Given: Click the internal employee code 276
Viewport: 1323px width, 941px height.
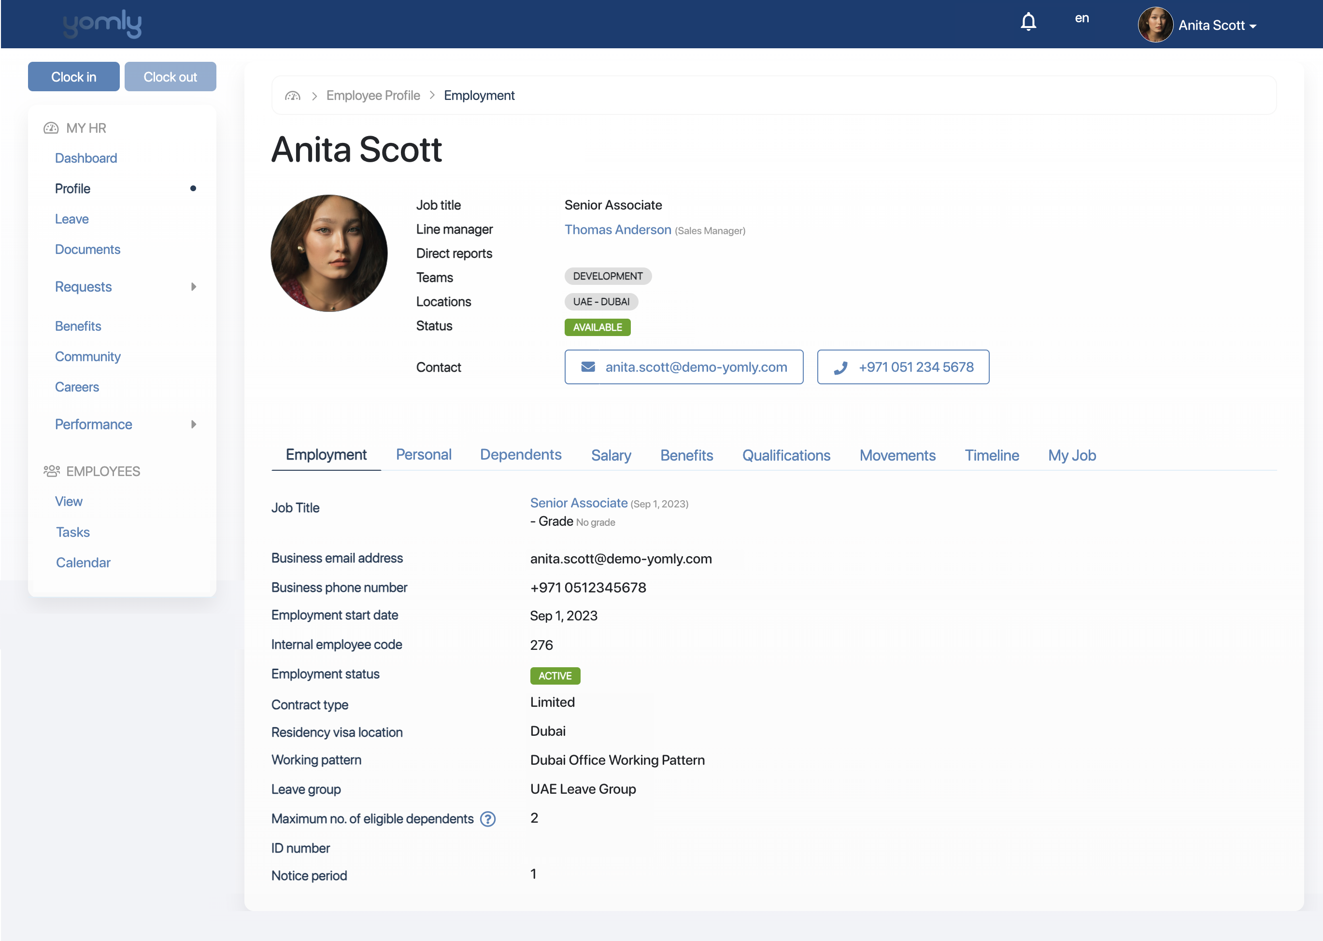Looking at the screenshot, I should click(x=541, y=645).
